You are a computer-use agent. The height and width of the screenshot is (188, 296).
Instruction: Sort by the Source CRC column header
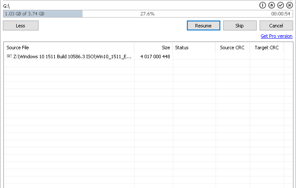click(233, 48)
